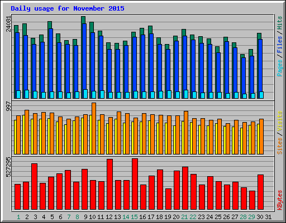The width and height of the screenshot is (286, 223).
Task: Click the 527295 axis maximum label
Action: pyautogui.click(x=8, y=167)
